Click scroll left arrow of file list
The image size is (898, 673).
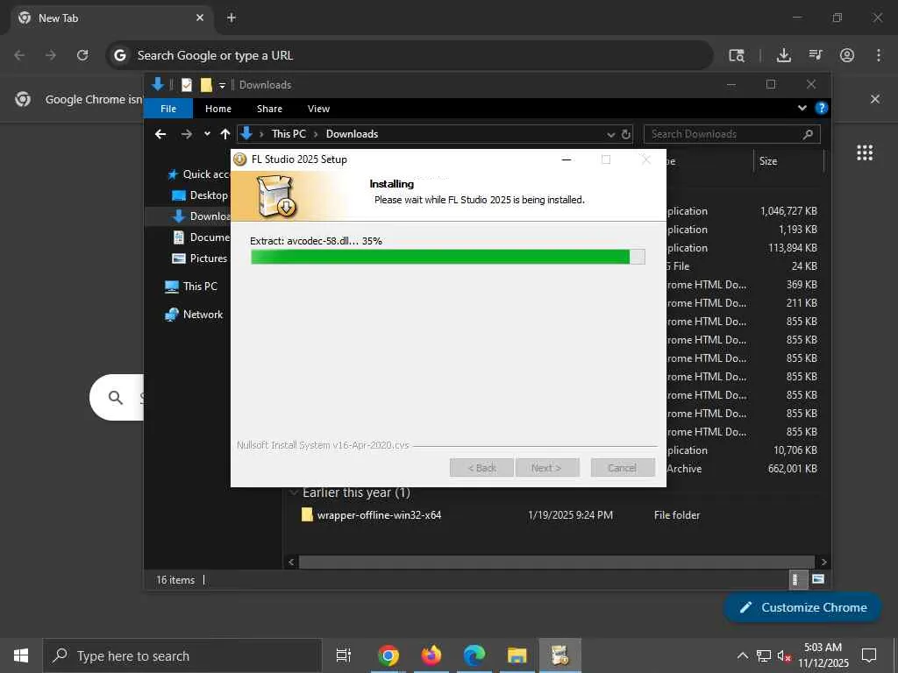point(291,562)
